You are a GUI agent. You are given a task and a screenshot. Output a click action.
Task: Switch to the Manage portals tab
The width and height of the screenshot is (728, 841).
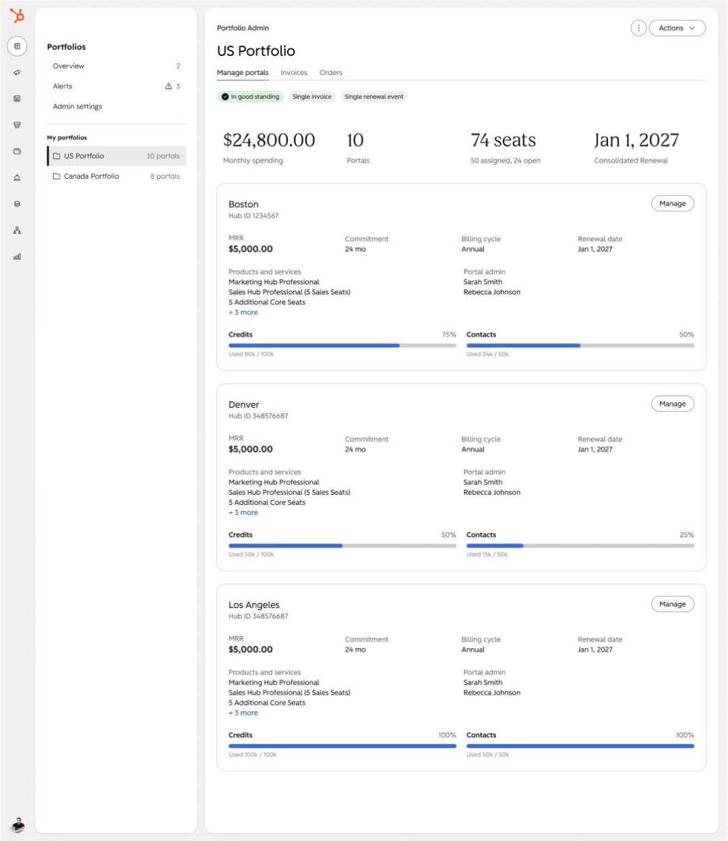tap(243, 73)
